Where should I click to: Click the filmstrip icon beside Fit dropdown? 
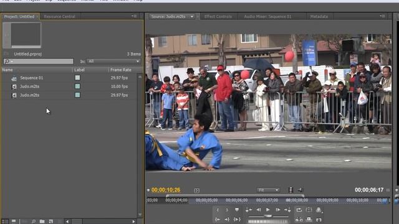pos(291,190)
